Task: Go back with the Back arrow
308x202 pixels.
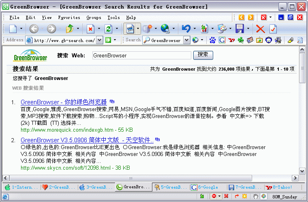Action: pyautogui.click(x=34, y=29)
